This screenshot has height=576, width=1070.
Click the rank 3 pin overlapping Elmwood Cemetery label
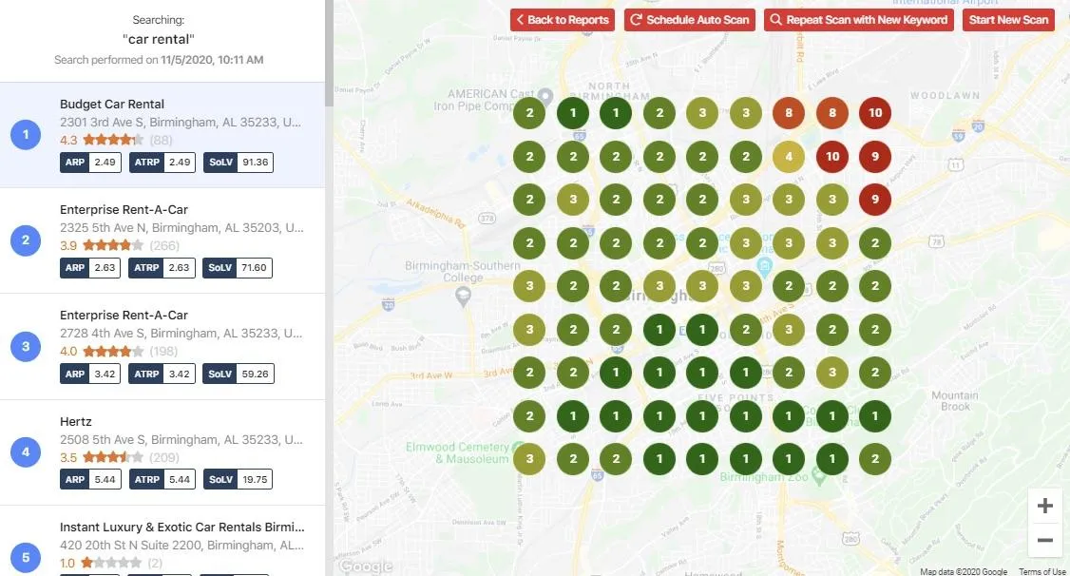point(529,459)
